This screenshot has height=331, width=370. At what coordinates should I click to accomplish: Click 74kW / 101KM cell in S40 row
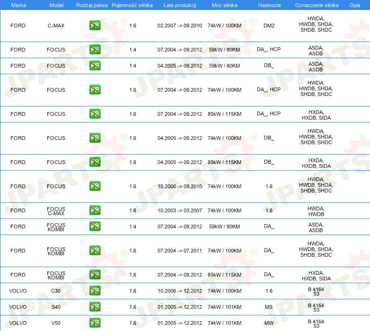tap(224, 307)
